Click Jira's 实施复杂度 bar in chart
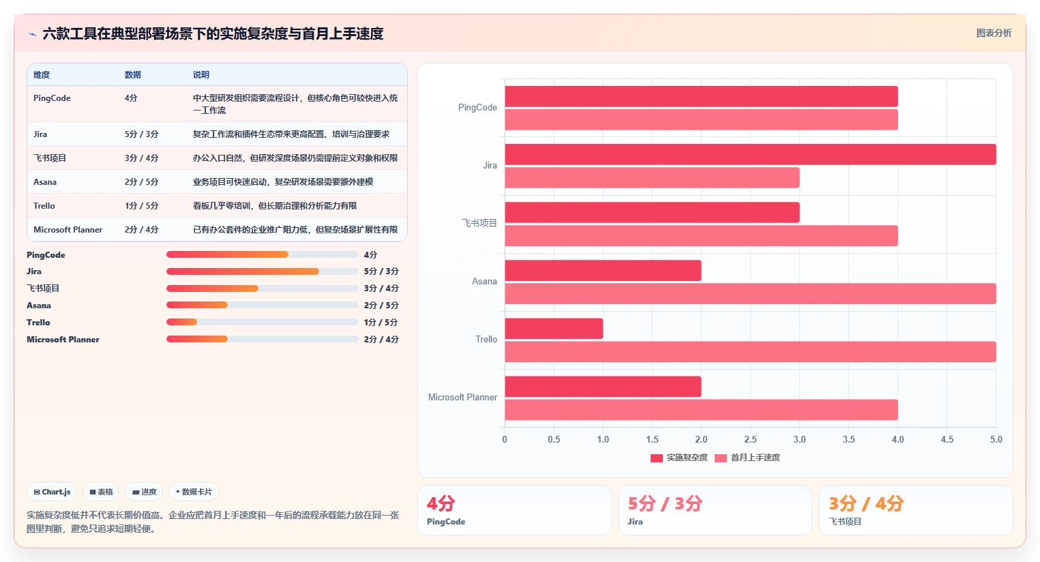 click(750, 154)
